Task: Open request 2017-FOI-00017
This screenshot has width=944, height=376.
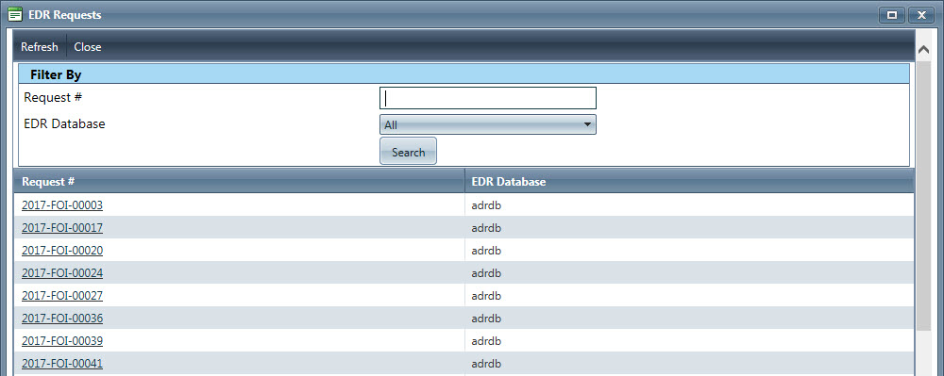Action: coord(62,228)
